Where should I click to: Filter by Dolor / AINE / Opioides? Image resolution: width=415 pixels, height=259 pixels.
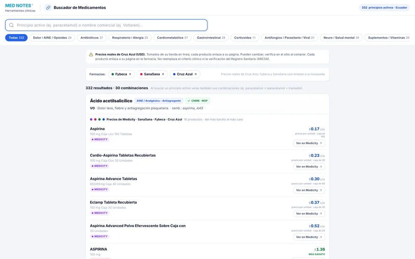(52, 38)
